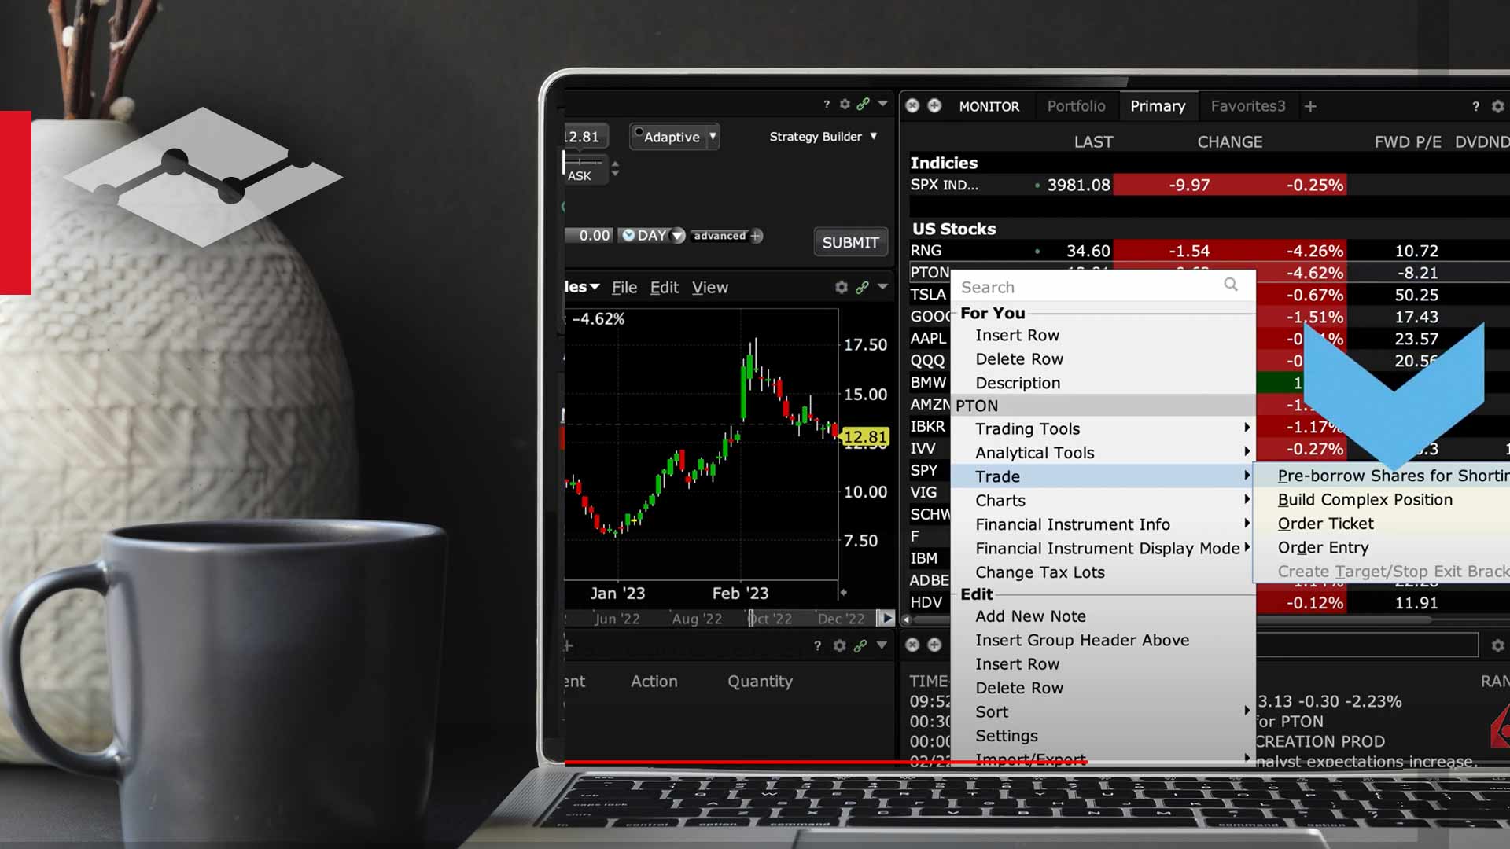The image size is (1510, 849).
Task: Click the SUBMIT order button
Action: pyautogui.click(x=850, y=241)
